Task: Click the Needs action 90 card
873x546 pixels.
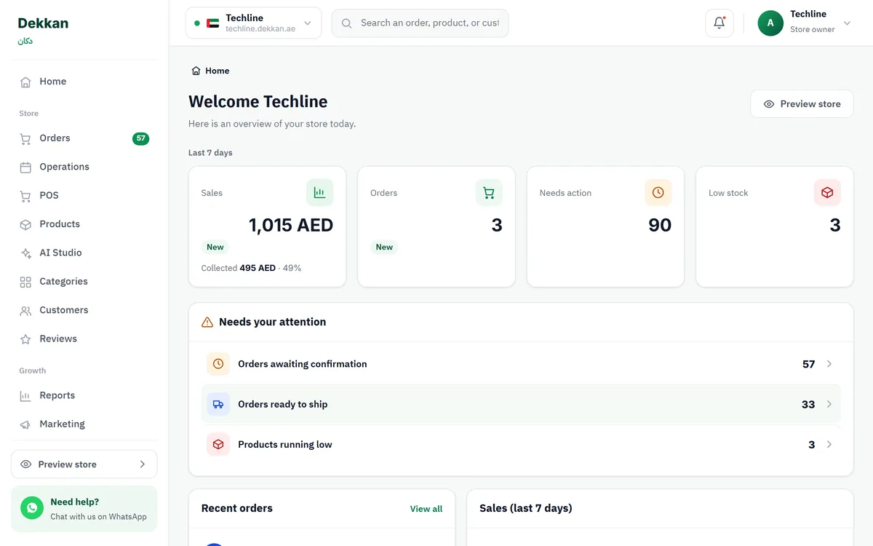Action: tap(606, 227)
